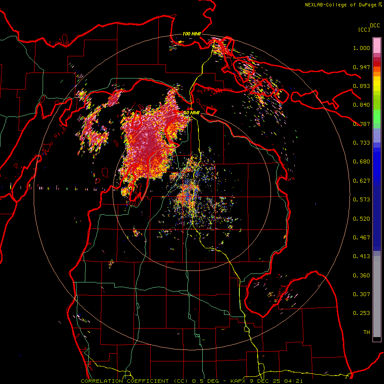Click the 50 NMI range ring label

(192, 113)
